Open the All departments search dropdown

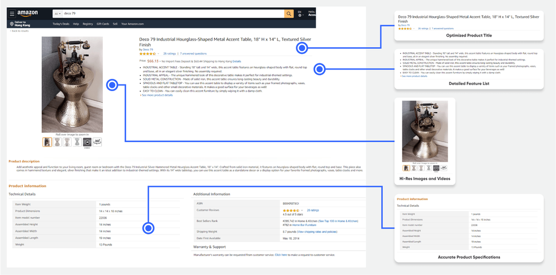pyautogui.click(x=57, y=13)
